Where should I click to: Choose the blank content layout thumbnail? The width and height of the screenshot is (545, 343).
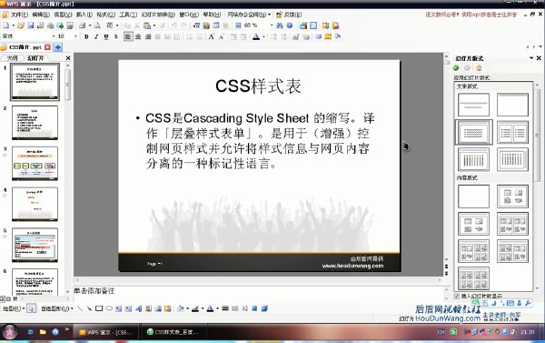coord(473,197)
